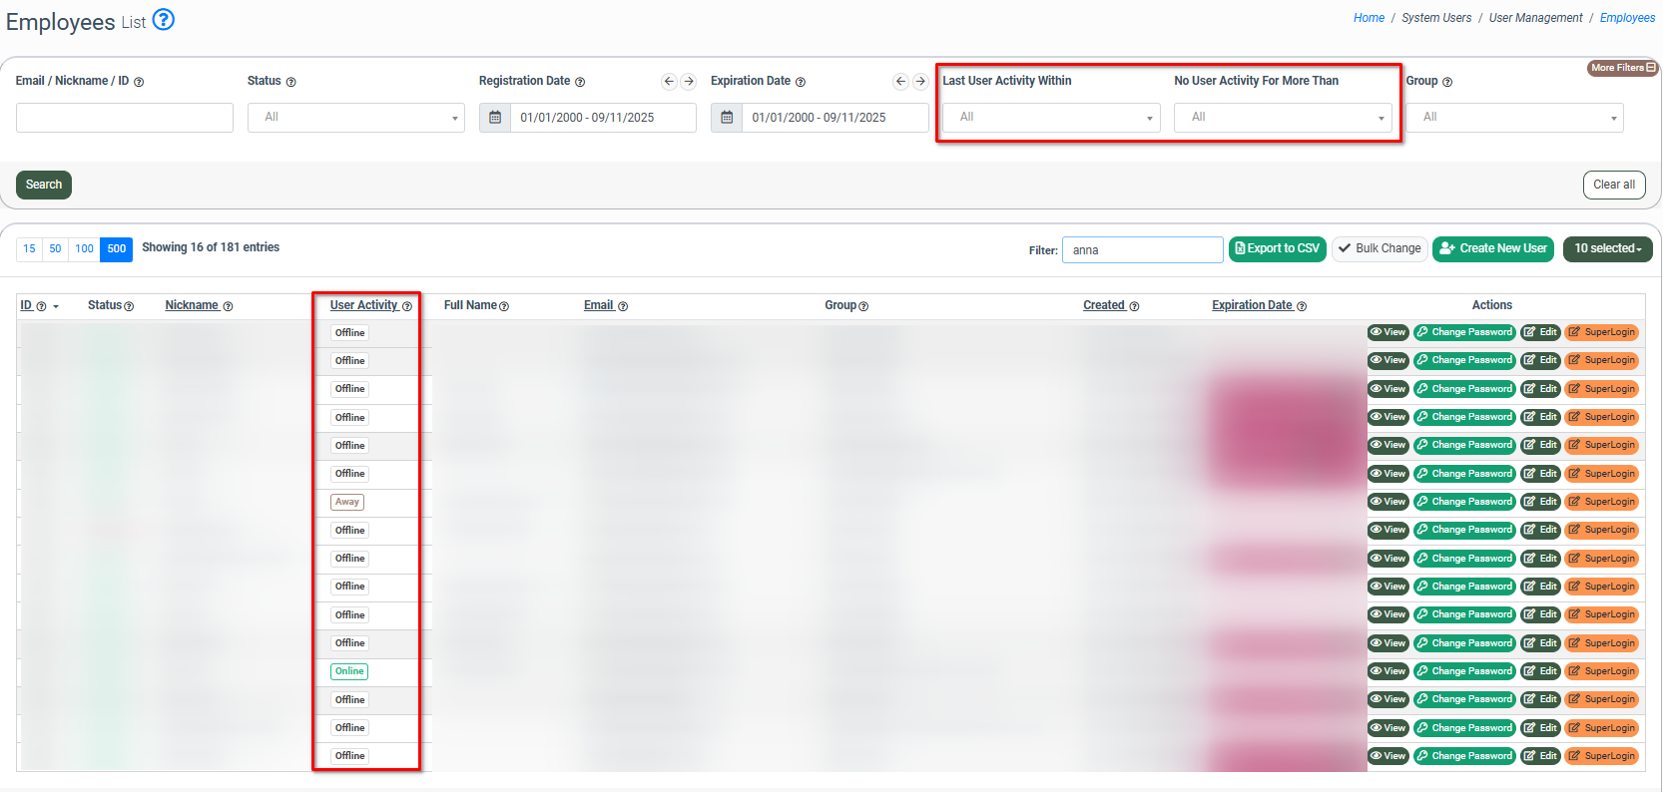Viewport: 1663px width, 792px height.
Task: Expand Last User Activity Within dropdown
Action: pyautogui.click(x=1051, y=118)
